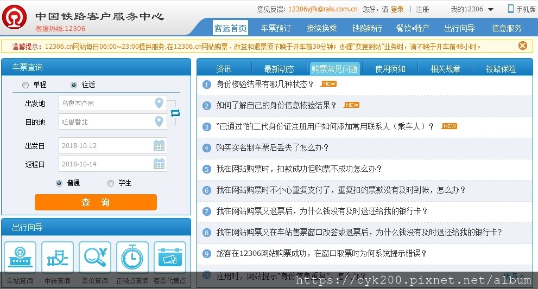538x289 pixels.
Task: Close the yellow notice banner
Action: click(523, 46)
